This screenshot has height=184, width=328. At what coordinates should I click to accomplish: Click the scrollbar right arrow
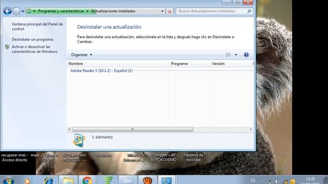[251, 129]
